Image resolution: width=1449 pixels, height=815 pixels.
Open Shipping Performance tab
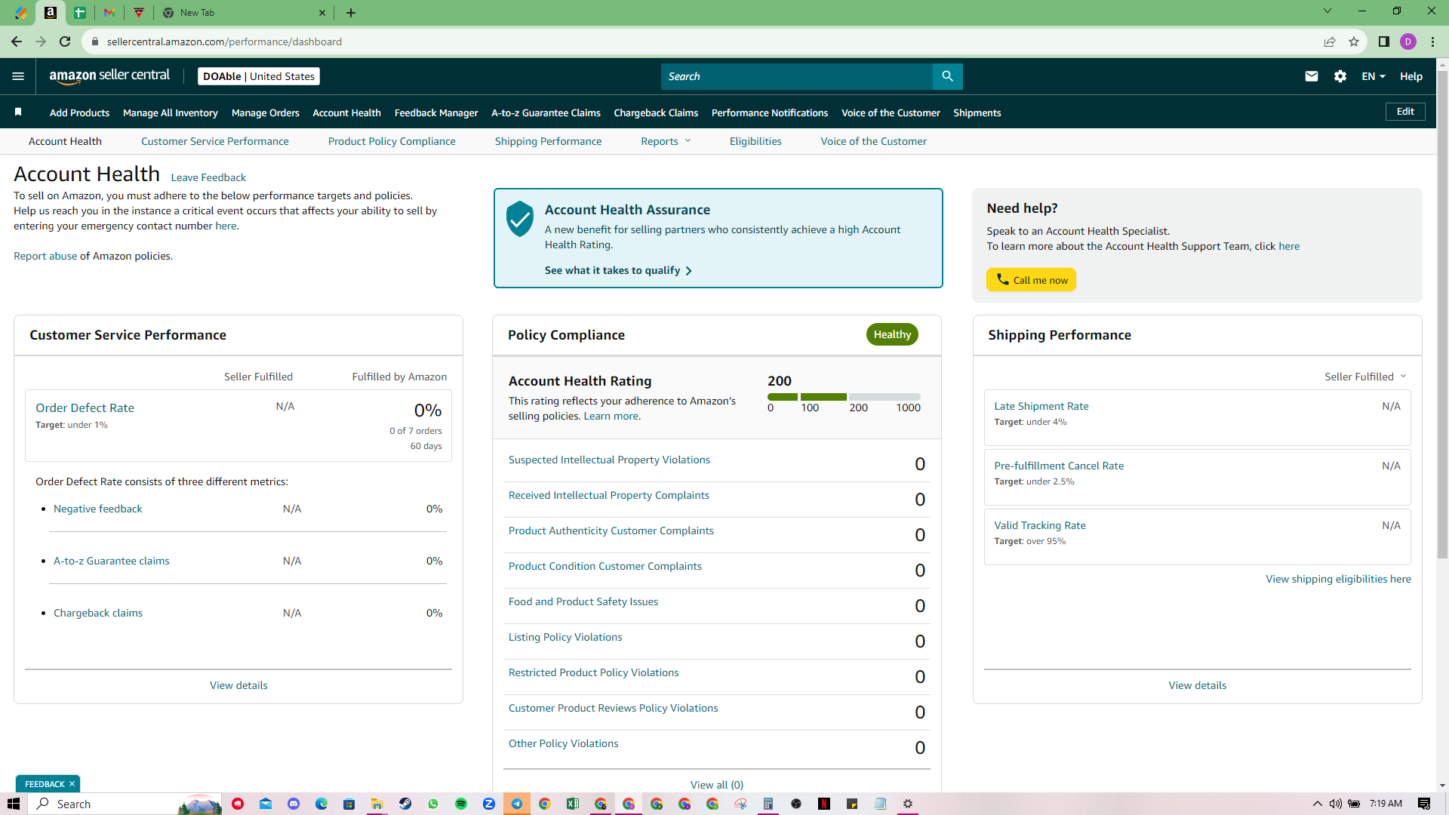[x=549, y=141]
